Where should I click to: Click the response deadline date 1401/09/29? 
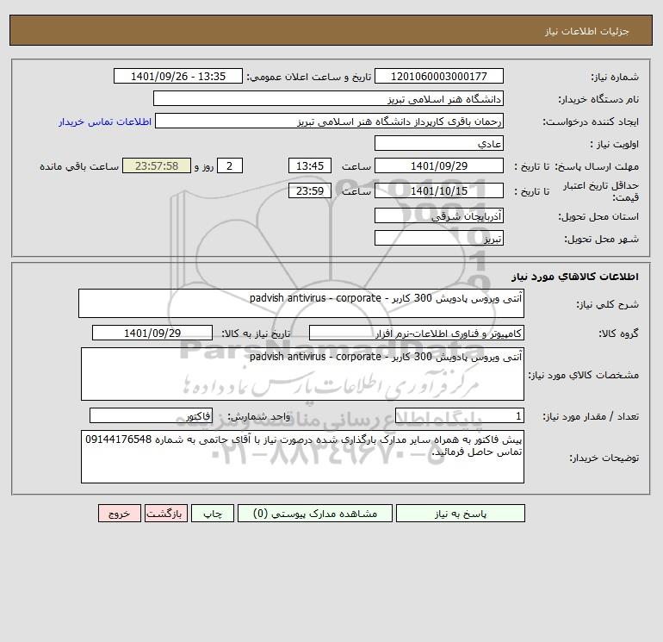439,166
